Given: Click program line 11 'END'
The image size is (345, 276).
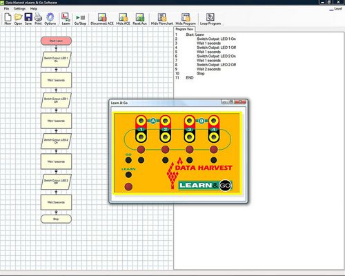Looking at the screenshot, I should click(x=190, y=78).
